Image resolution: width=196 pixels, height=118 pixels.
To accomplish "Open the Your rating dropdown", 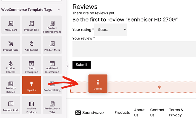I will click(111, 30).
